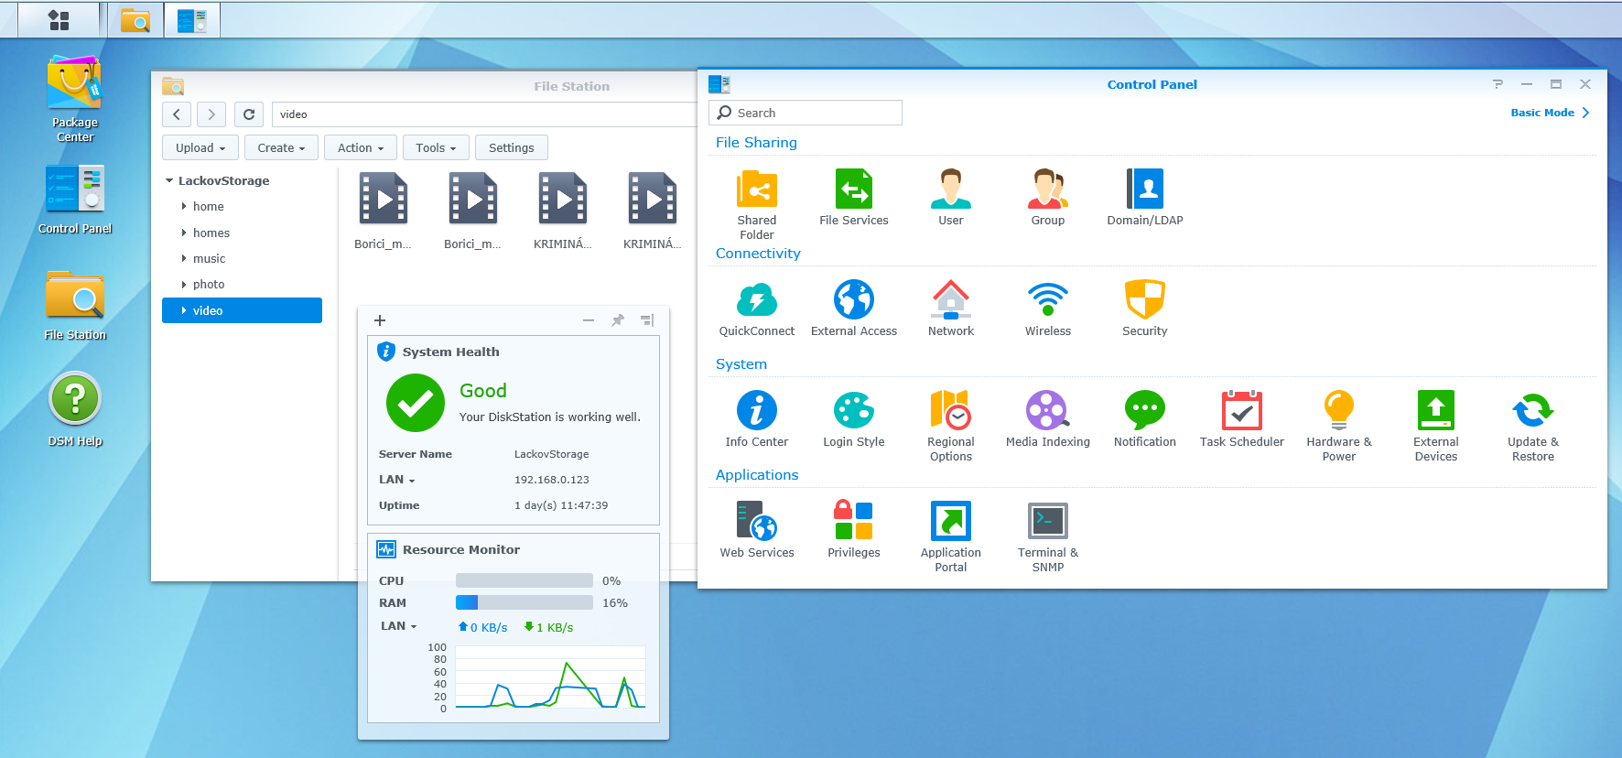
Task: Open QuickConnect settings icon
Action: pos(756,300)
